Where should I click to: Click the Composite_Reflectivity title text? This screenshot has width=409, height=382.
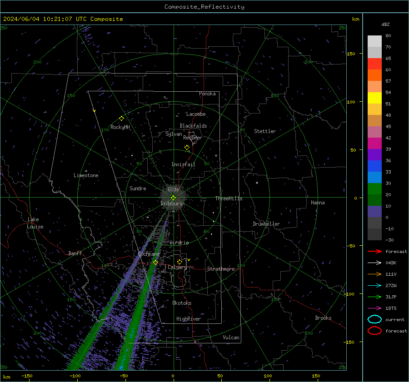tap(204, 7)
